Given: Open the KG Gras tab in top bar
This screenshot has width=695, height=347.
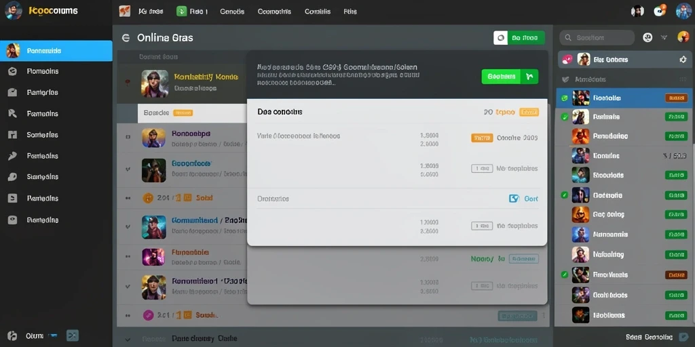Looking at the screenshot, I should click(x=151, y=12).
